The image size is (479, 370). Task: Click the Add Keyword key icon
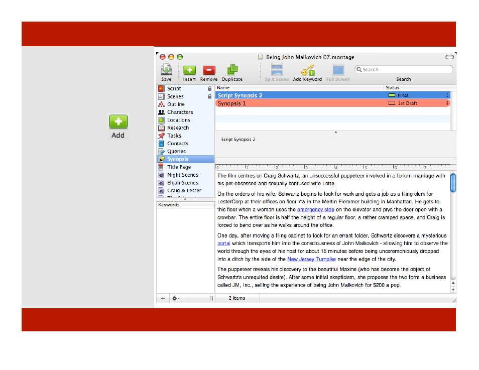(x=308, y=70)
